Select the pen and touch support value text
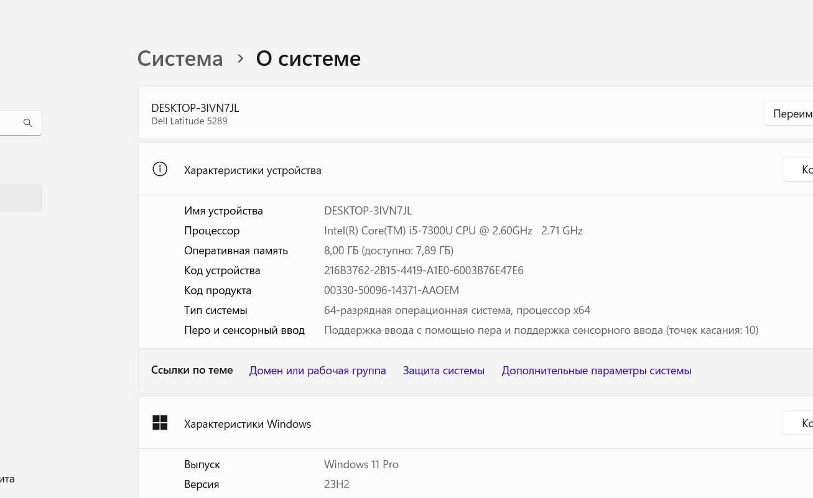 click(x=541, y=330)
